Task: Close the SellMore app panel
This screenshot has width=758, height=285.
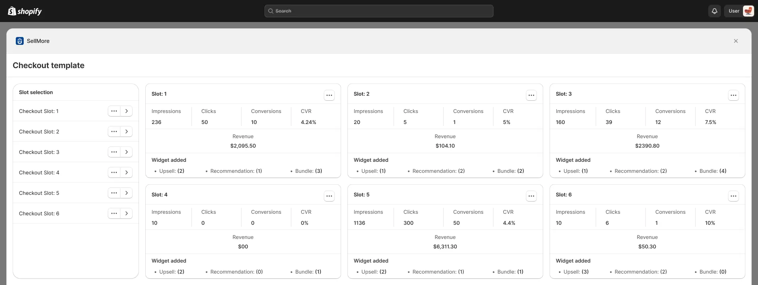Action: 735,41
